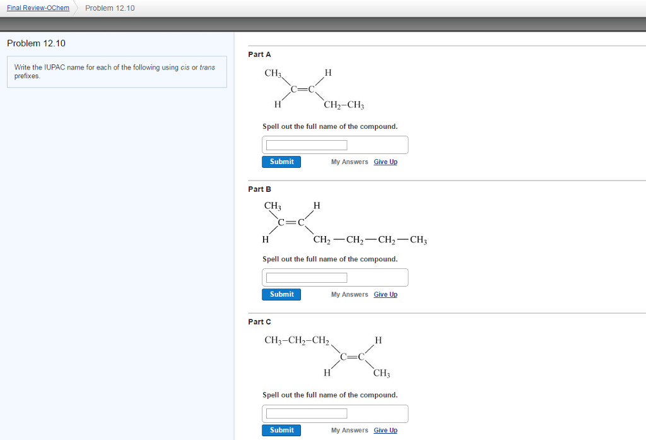
Task: Click Give Up under Part A
Action: pyautogui.click(x=385, y=162)
